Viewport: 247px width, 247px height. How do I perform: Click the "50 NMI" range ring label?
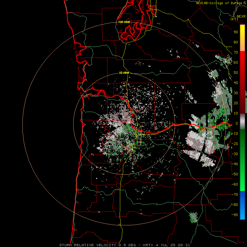(124, 73)
